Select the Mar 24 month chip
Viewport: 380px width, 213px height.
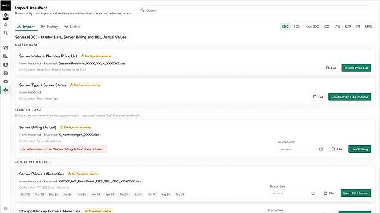pyautogui.click(x=96, y=194)
